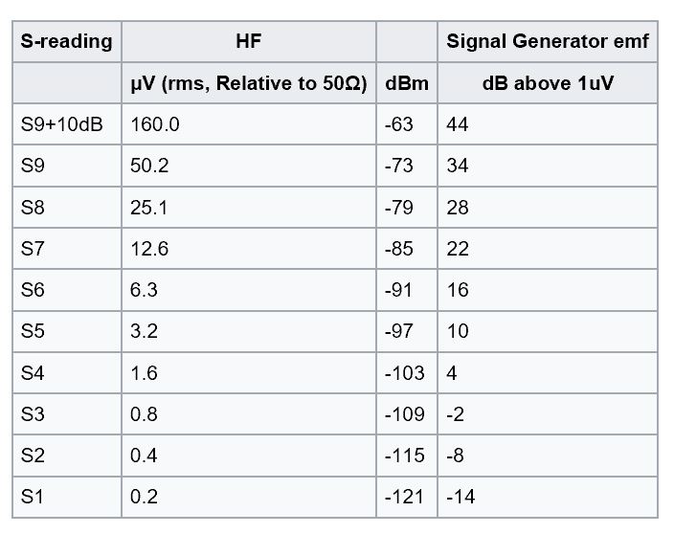Select the dB above 1uV subheader
This screenshot has height=534, width=674.
tap(548, 83)
